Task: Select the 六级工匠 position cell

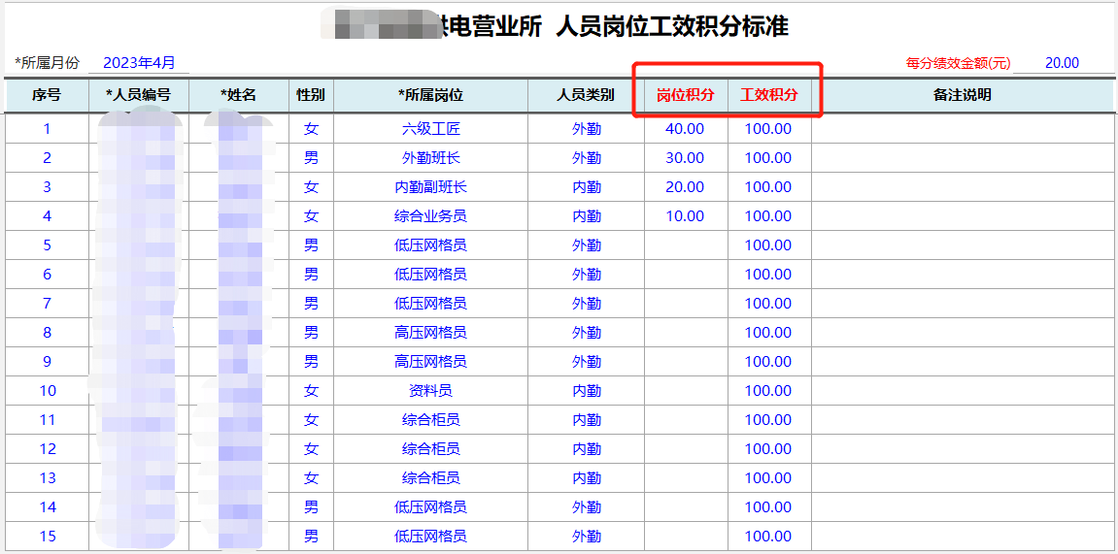Action: [x=430, y=129]
